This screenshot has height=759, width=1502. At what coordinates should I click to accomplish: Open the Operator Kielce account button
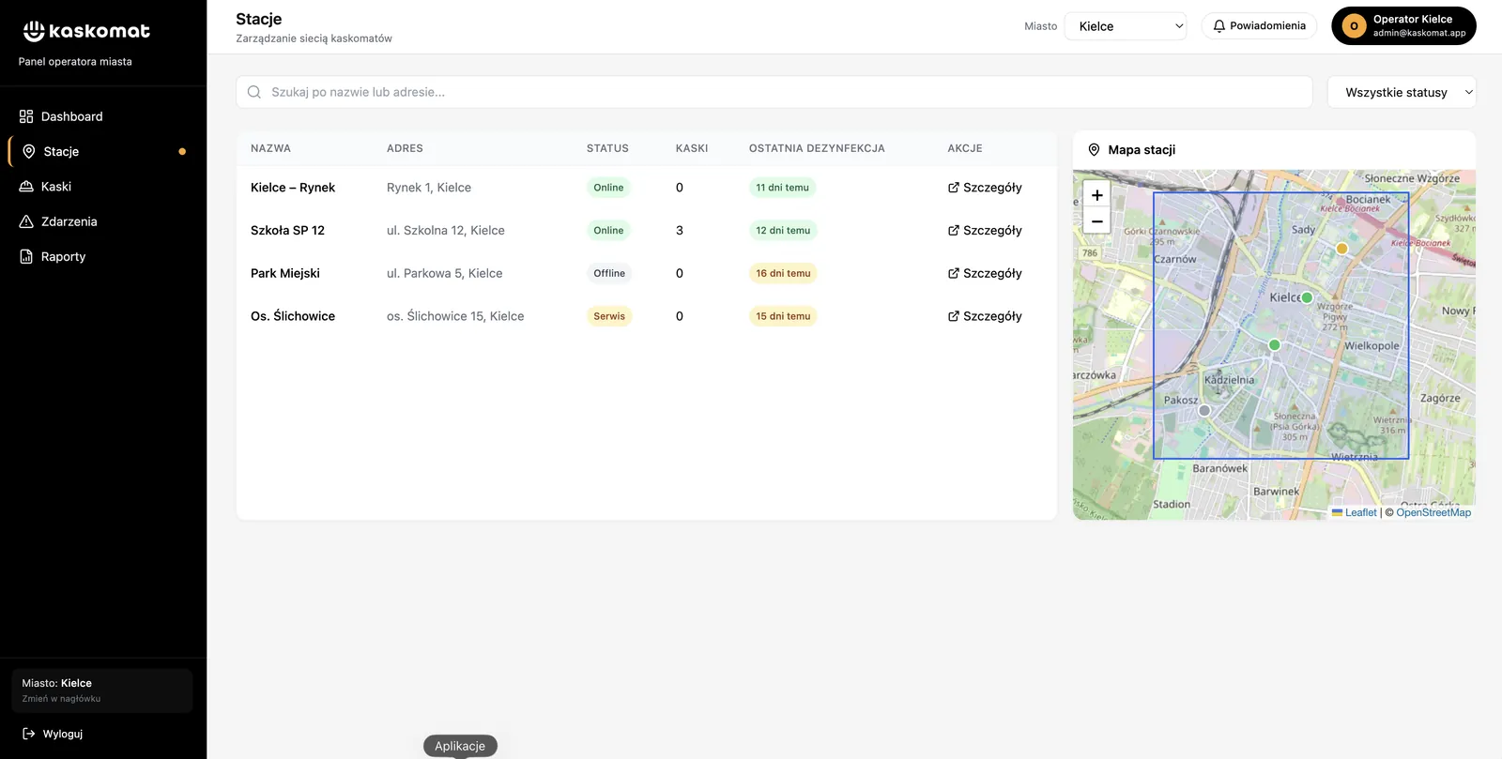point(1403,26)
